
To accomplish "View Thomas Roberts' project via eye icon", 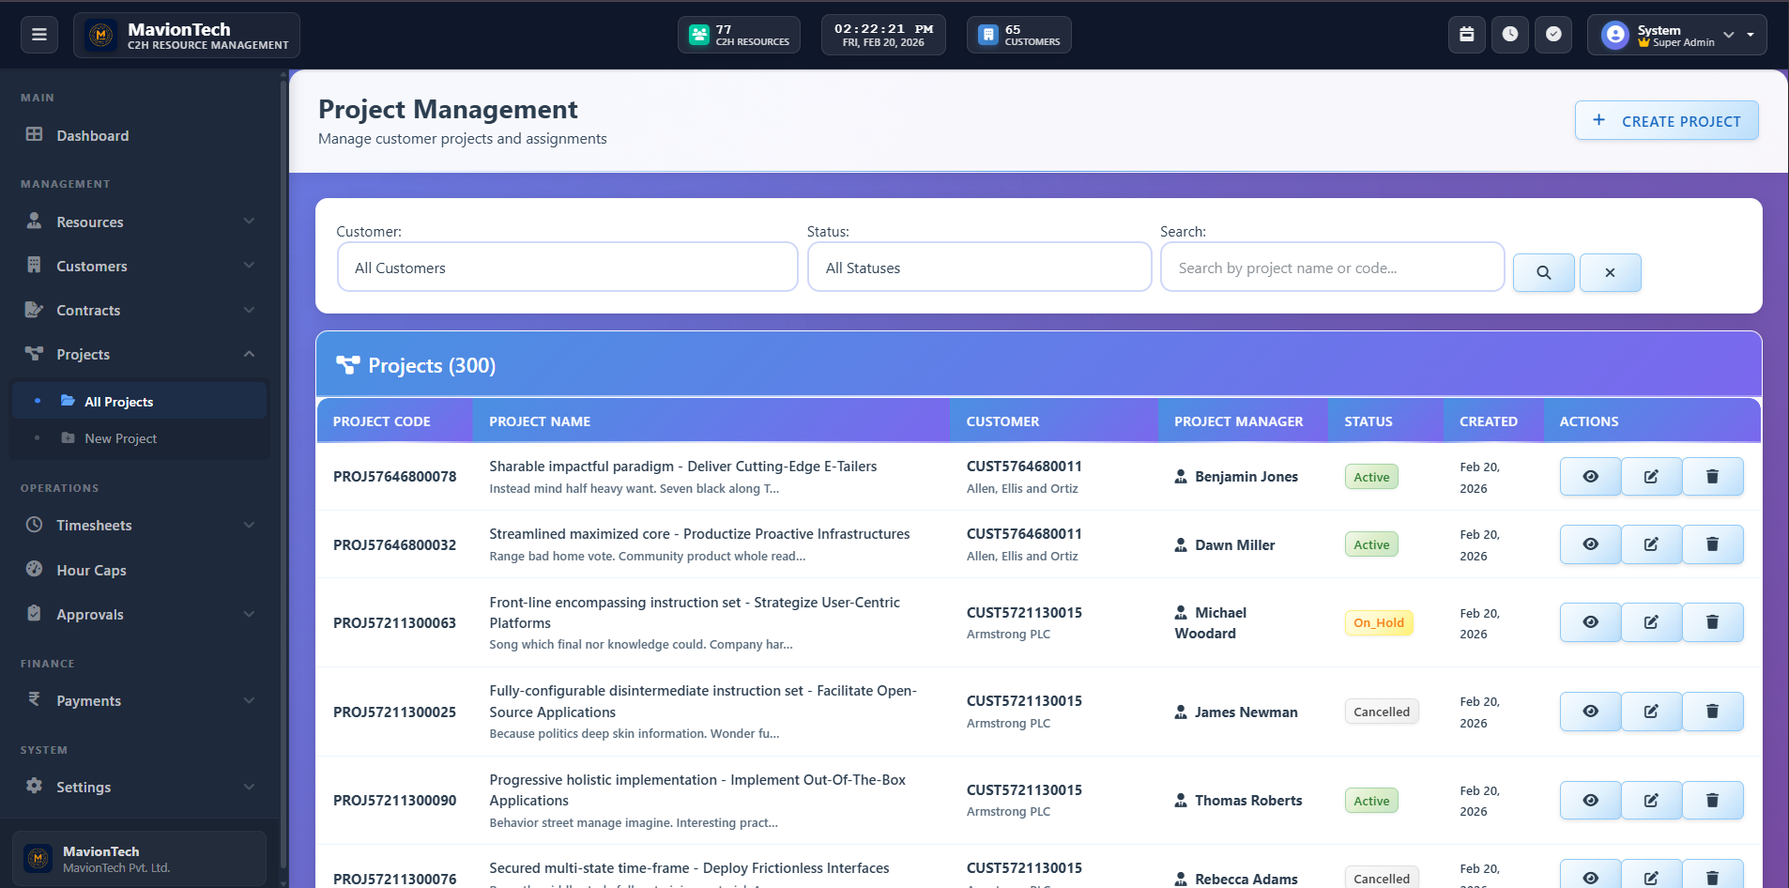I will click(x=1590, y=801).
